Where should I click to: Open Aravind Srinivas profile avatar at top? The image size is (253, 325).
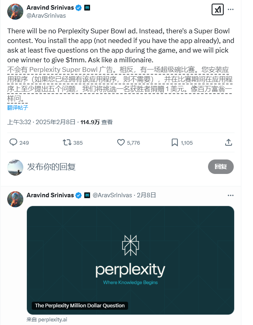[x=15, y=12]
